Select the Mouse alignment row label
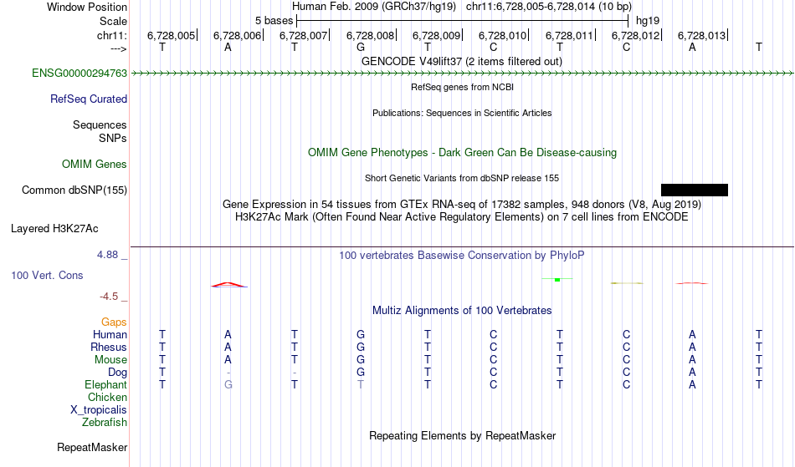 pyautogui.click(x=110, y=360)
